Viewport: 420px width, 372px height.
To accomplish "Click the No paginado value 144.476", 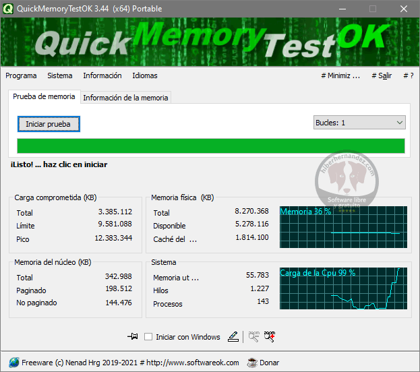I will click(x=119, y=303).
